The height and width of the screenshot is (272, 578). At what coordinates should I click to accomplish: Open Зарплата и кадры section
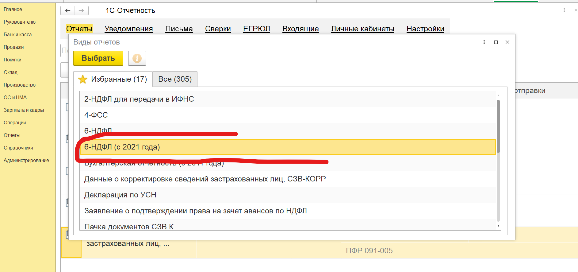click(x=24, y=110)
